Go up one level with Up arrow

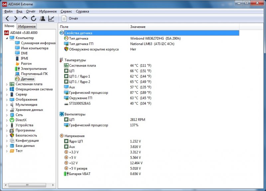tap(25, 19)
